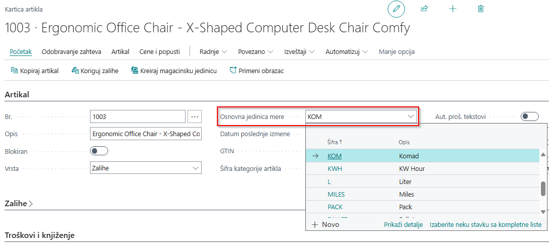
Task: Collapse Osnovna jedinica mere dropdown arrow
Action: [x=410, y=116]
